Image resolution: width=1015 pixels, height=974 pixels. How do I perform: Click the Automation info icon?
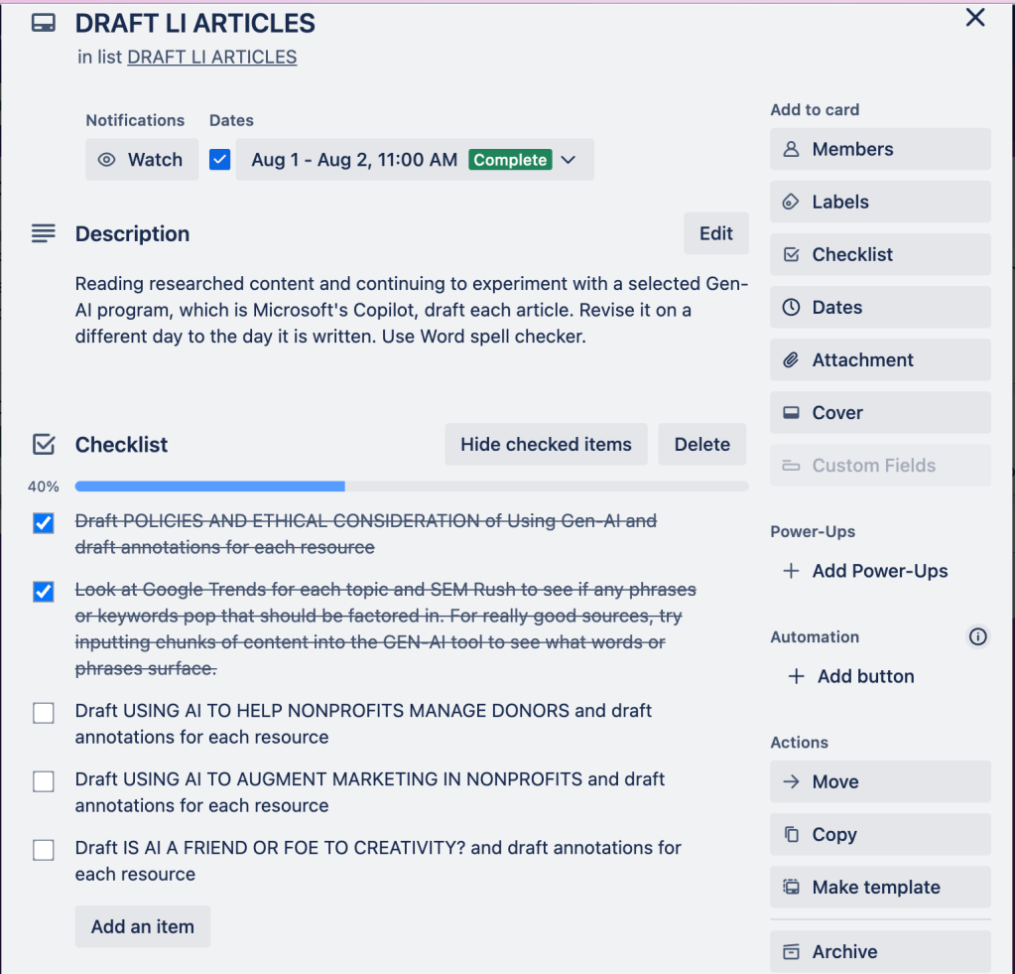click(x=978, y=637)
